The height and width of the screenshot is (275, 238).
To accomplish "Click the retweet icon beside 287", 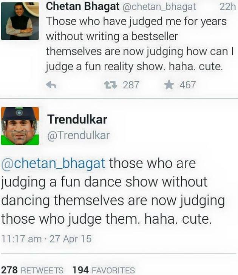I will (110, 85).
